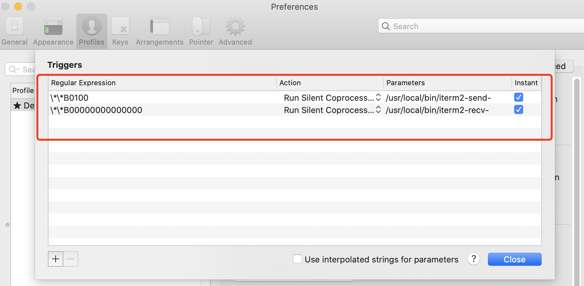Uncheck Instant for the B00000000000000 trigger

519,109
